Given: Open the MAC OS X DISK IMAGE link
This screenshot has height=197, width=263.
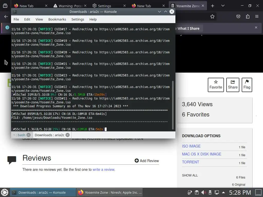Looking at the screenshot, I should (x=202, y=154).
